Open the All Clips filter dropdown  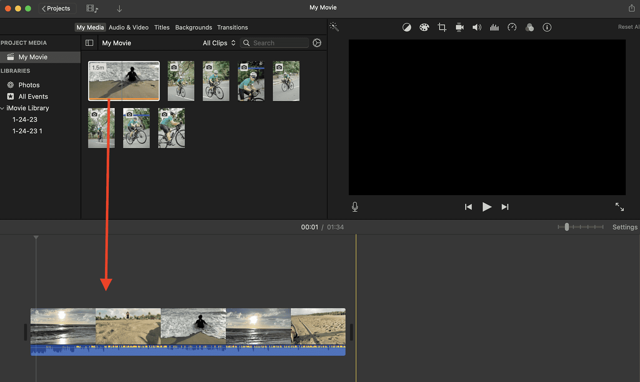tap(218, 42)
